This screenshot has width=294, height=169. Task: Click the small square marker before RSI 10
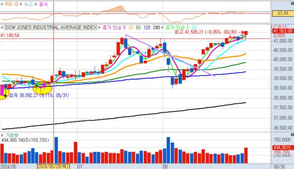click(2, 4)
